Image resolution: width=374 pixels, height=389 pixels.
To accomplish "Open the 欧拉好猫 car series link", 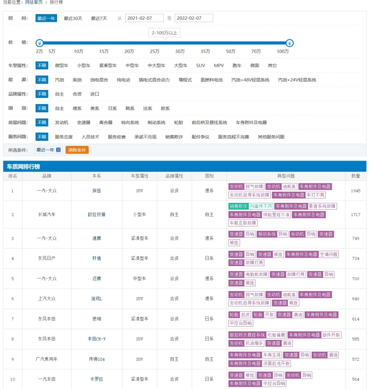I will click(x=97, y=215).
